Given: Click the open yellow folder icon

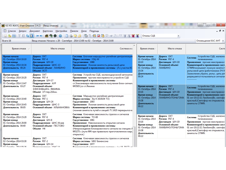Looking at the screenshot, I should 79,36.
